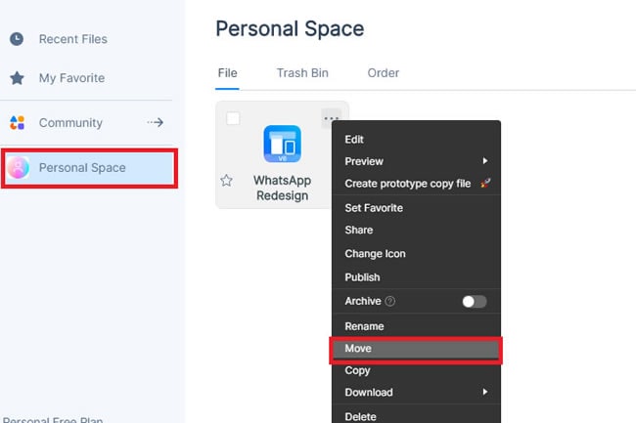Click the Recent Files clock icon
This screenshot has width=636, height=423.
17,39
